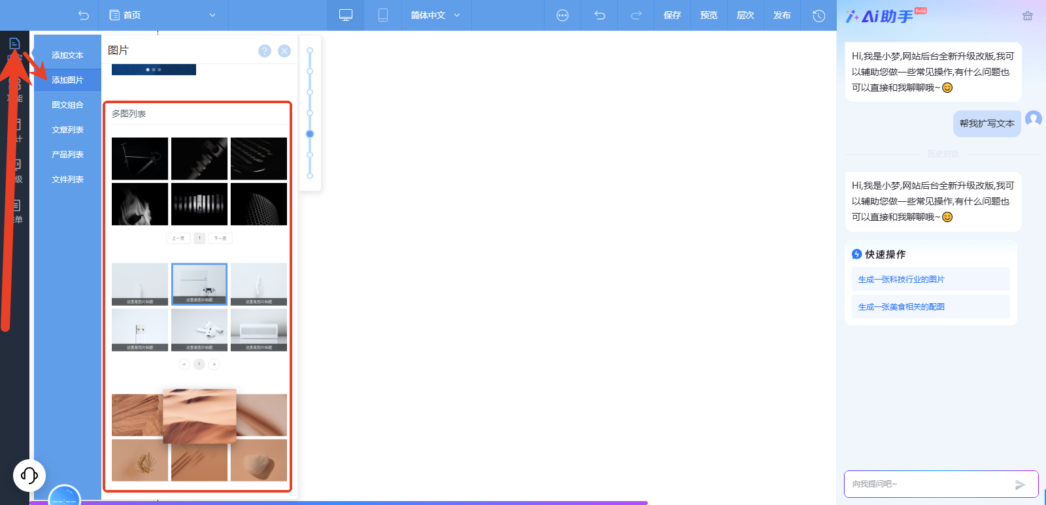This screenshot has width=1046, height=505.
Task: Click the 多图列表 section heading
Action: 129,114
